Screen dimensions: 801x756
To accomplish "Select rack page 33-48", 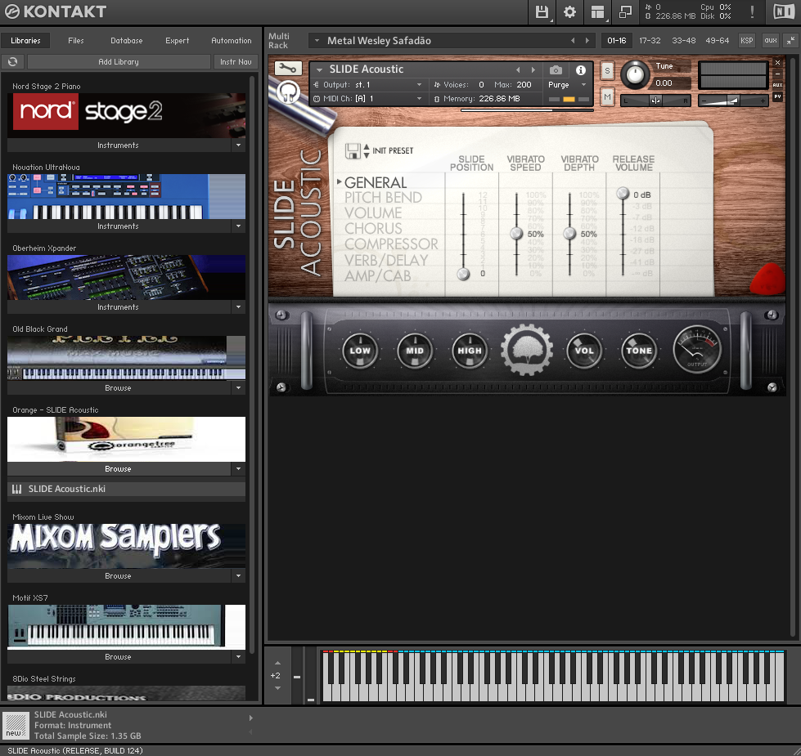I will 683,40.
